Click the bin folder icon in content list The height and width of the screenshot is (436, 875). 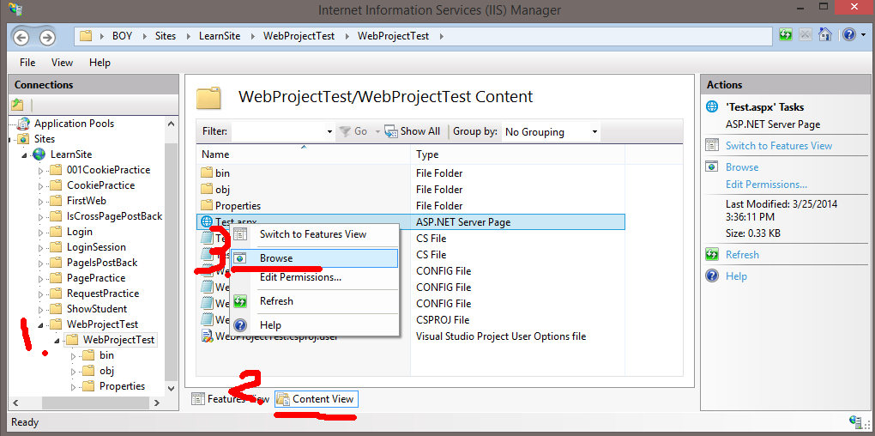[x=207, y=173]
